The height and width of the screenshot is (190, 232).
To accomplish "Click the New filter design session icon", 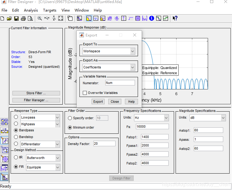I will (x=2, y=19).
